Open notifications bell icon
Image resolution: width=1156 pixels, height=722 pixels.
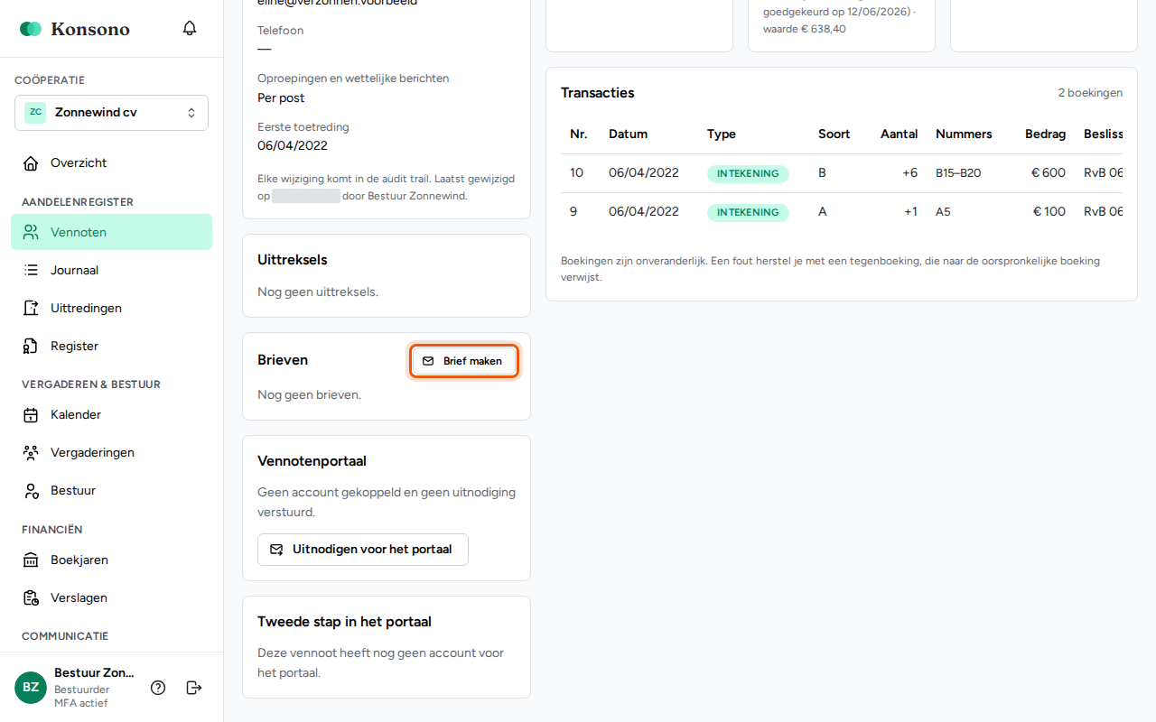tap(190, 28)
